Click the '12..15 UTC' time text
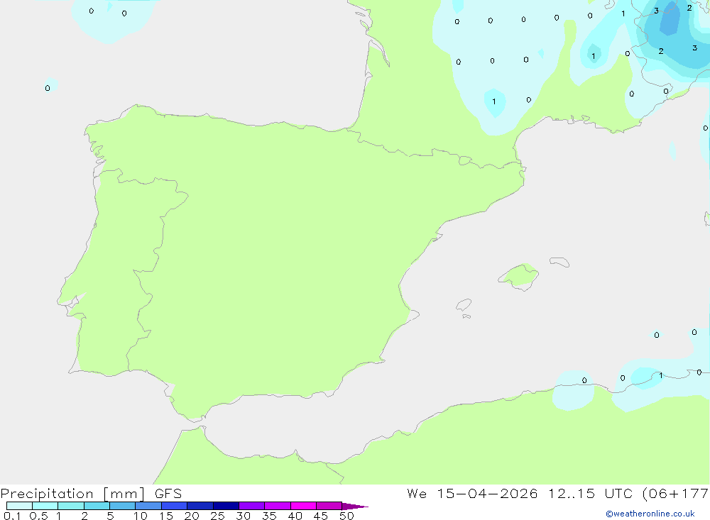This screenshot has width=710, height=520. click(590, 493)
